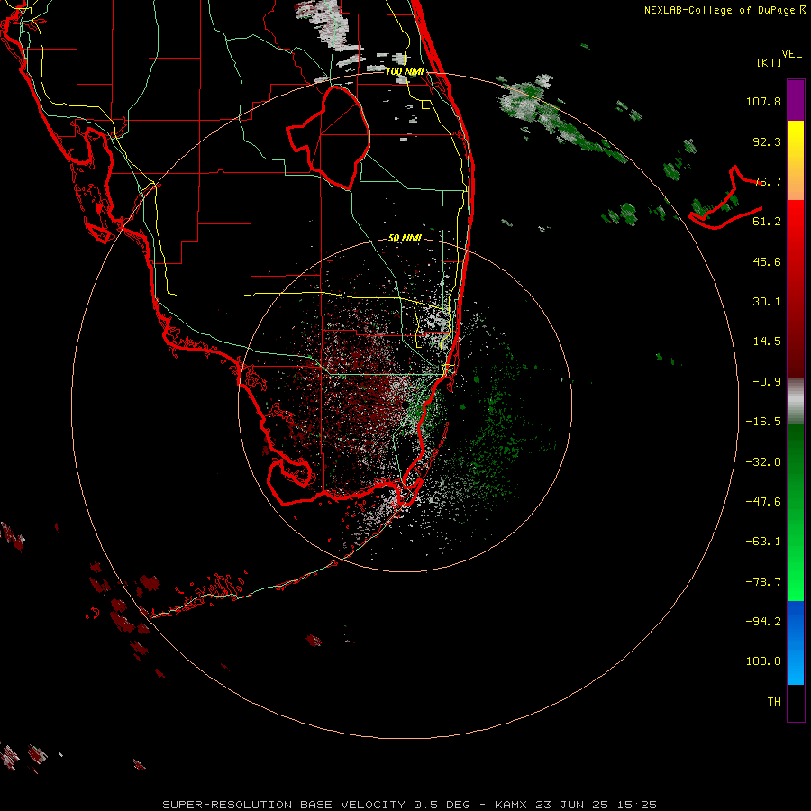Pick the purple segment of velocity color bar
This screenshot has height=811, width=811.
click(796, 100)
